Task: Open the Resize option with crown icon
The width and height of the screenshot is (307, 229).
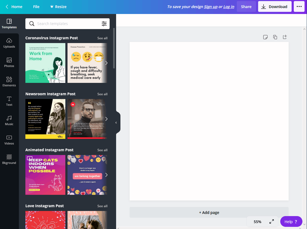Action: coord(58,7)
